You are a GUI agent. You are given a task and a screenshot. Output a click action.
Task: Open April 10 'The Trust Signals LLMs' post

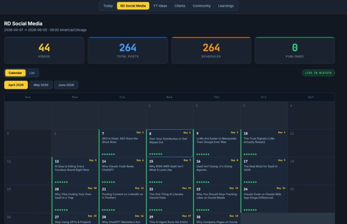click(264, 143)
